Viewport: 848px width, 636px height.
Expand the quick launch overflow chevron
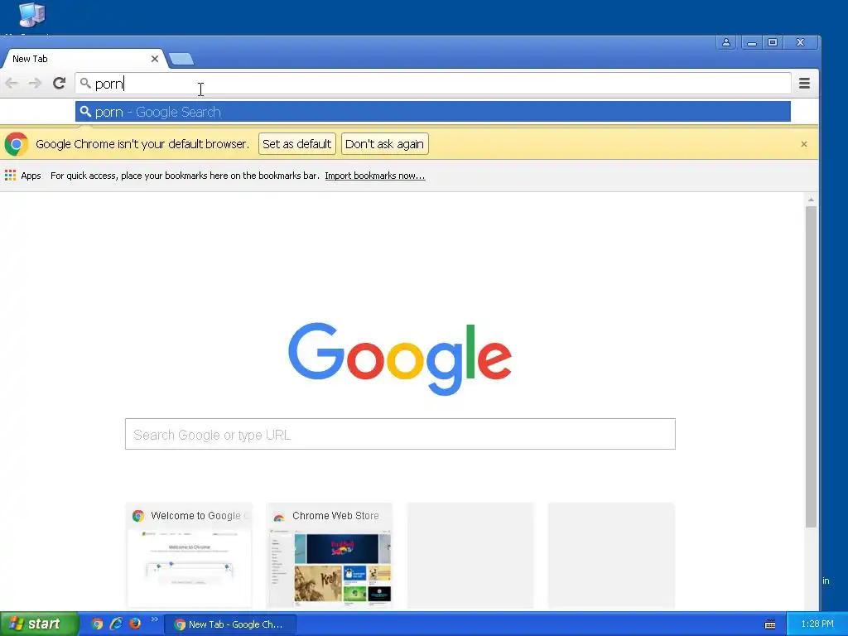154,619
